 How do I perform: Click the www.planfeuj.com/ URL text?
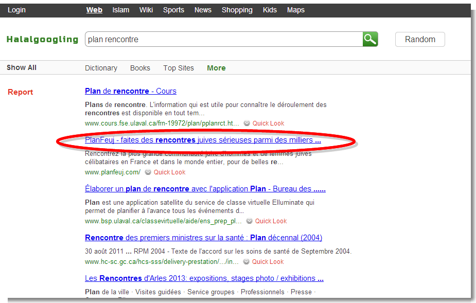pos(113,172)
